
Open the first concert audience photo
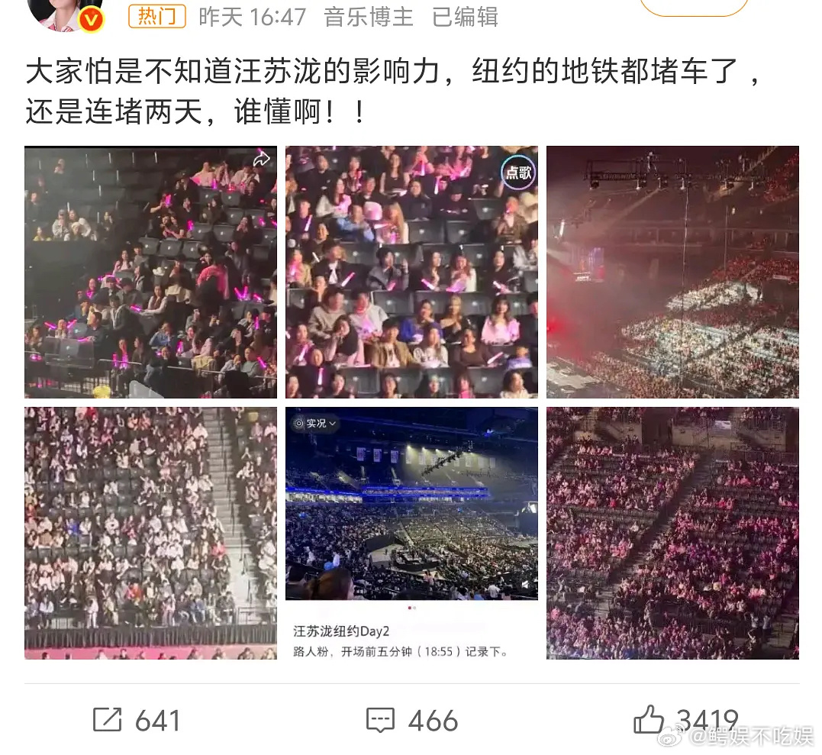[150, 272]
